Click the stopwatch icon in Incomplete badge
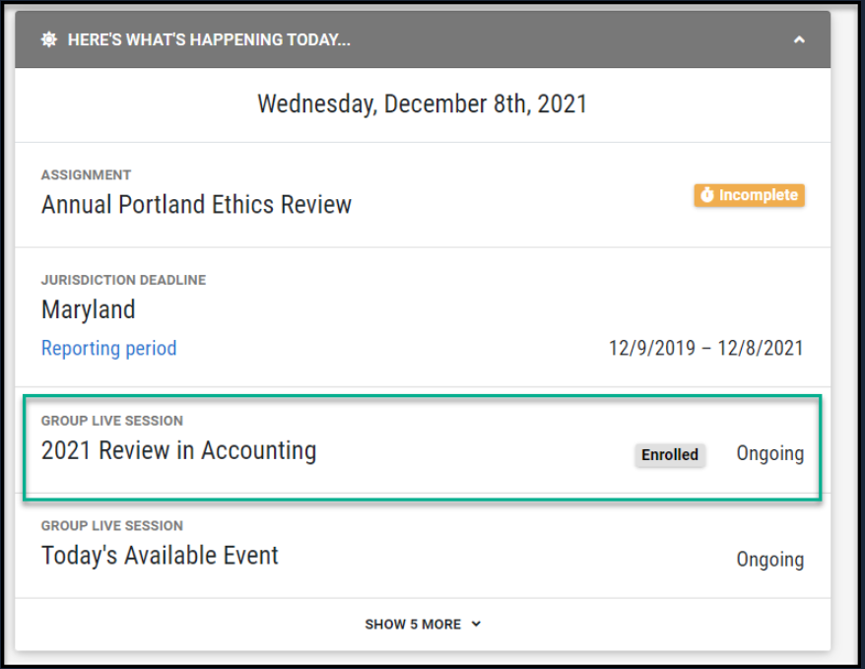The height and width of the screenshot is (669, 865). (705, 195)
